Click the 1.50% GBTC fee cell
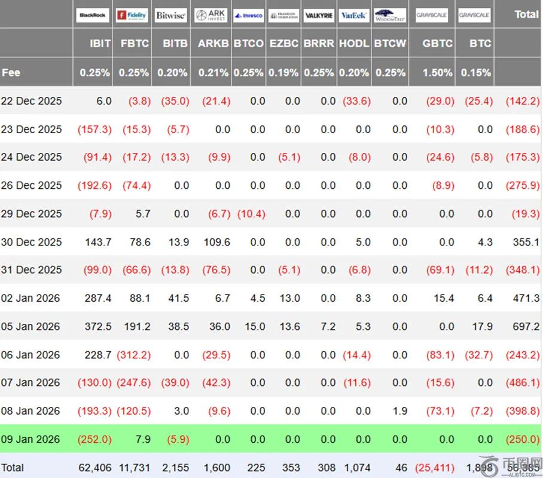 click(x=438, y=72)
